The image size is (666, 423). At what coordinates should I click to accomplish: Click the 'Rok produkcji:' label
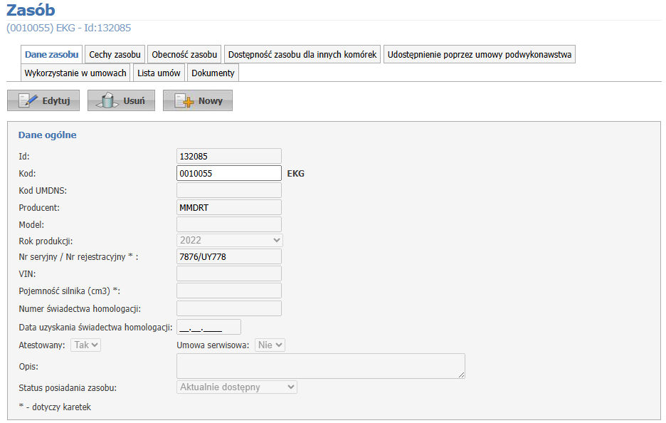(46, 241)
